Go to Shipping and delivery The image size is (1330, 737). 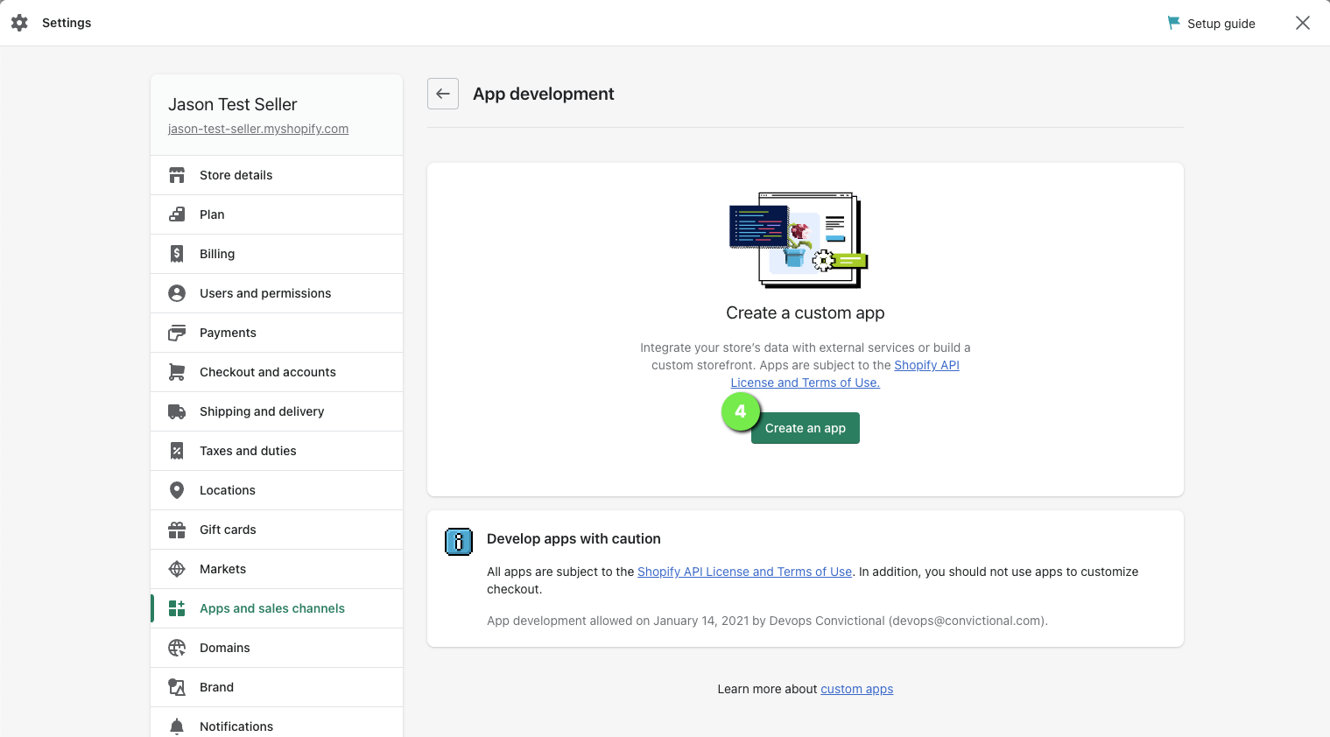(x=277, y=411)
